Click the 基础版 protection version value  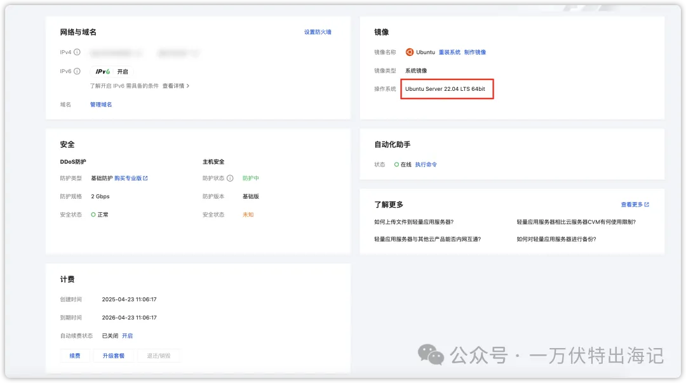(251, 196)
